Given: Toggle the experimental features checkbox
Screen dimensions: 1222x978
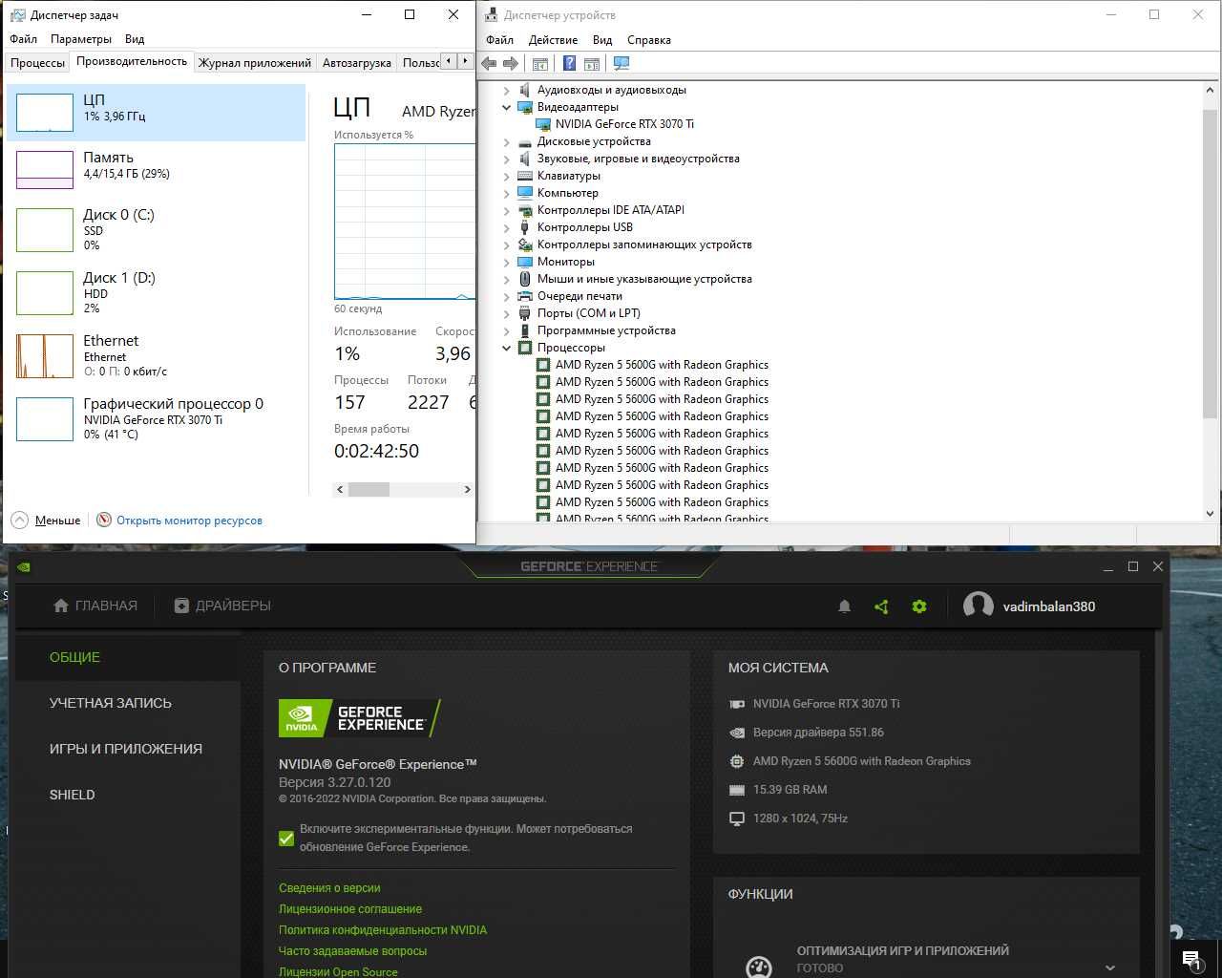Looking at the screenshot, I should click(x=286, y=838).
